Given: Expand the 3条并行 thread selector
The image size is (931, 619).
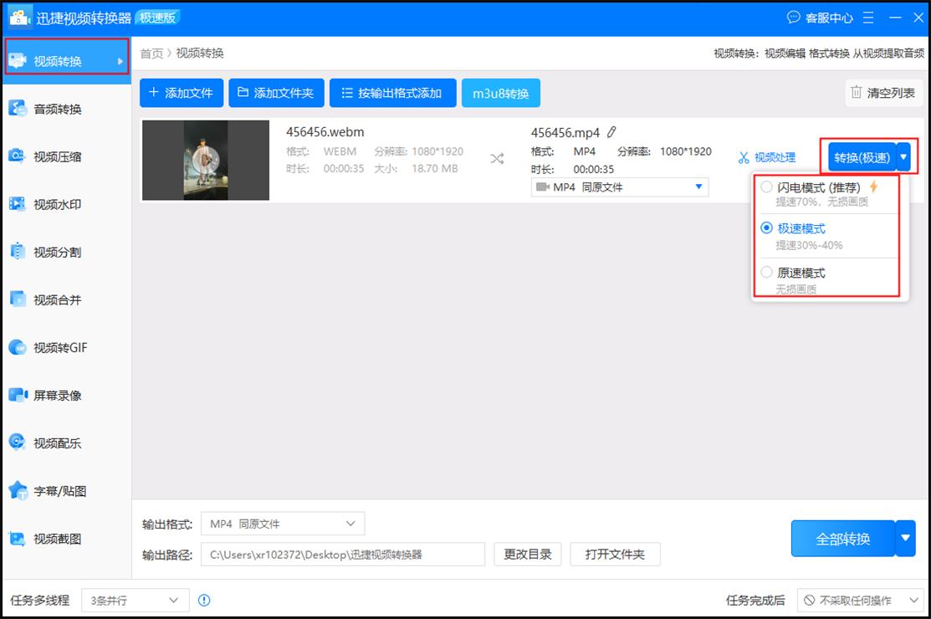Looking at the screenshot, I should pyautogui.click(x=134, y=600).
